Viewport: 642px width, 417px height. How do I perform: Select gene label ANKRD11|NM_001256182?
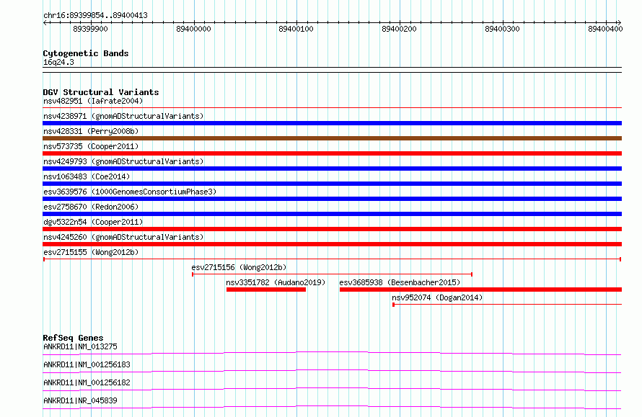[x=87, y=382]
